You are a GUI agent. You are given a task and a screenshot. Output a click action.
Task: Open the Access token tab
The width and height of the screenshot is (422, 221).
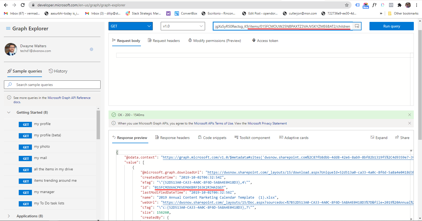coord(265,41)
